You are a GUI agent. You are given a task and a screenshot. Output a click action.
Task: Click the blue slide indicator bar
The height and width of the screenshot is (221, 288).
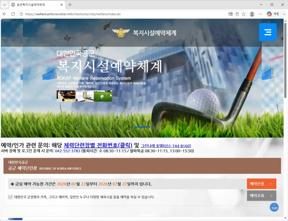142,127
